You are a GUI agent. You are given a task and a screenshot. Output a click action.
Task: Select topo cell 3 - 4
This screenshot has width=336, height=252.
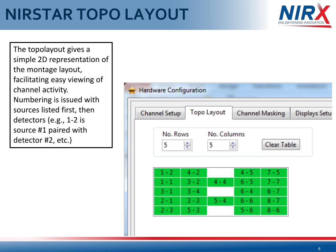coord(194,191)
